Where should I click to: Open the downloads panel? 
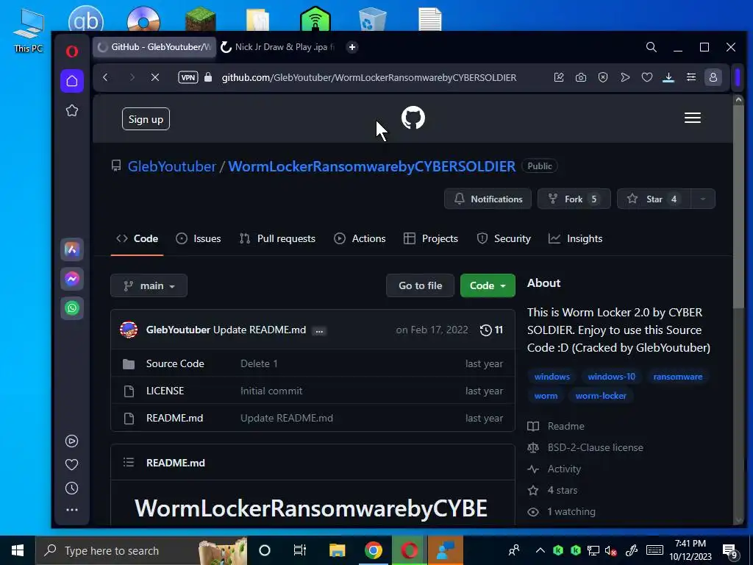(668, 77)
